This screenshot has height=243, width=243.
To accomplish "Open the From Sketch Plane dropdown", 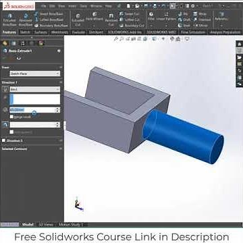I will tap(35, 74).
